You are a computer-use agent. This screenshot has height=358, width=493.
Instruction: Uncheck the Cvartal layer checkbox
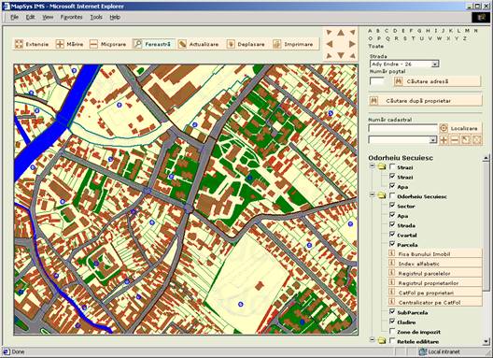click(392, 235)
